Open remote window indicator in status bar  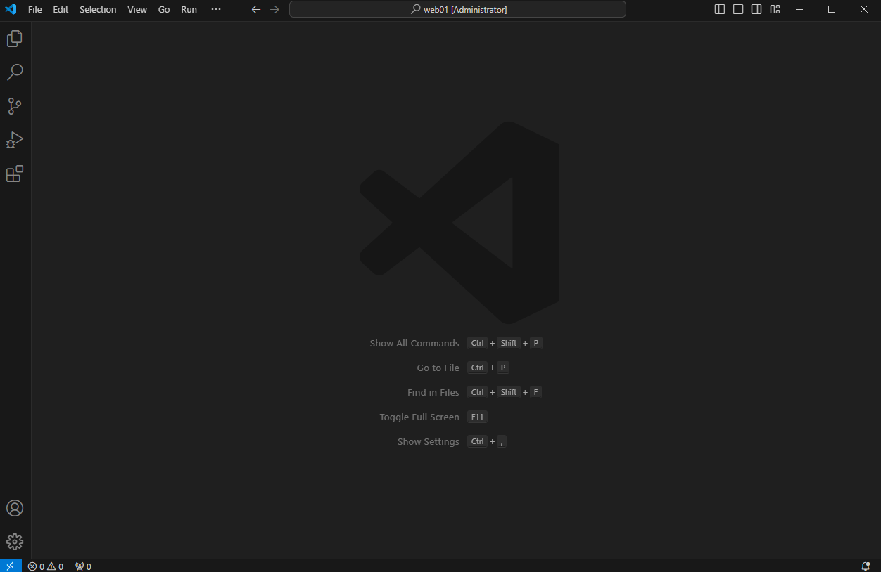click(x=11, y=566)
